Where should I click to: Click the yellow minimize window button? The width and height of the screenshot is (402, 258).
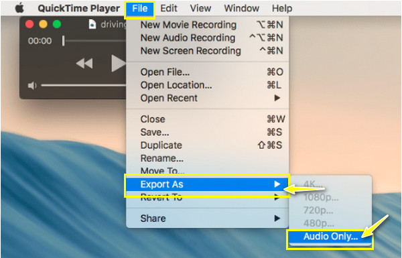(x=43, y=24)
